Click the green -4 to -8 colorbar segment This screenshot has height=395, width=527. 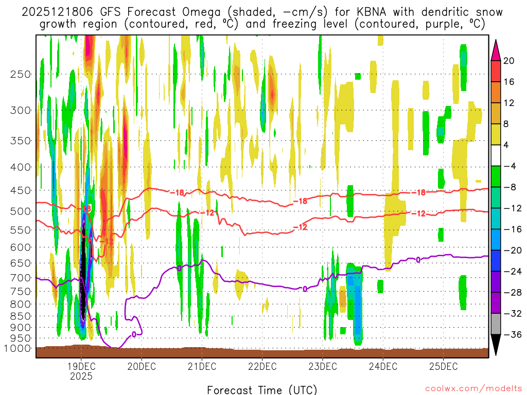point(496,176)
